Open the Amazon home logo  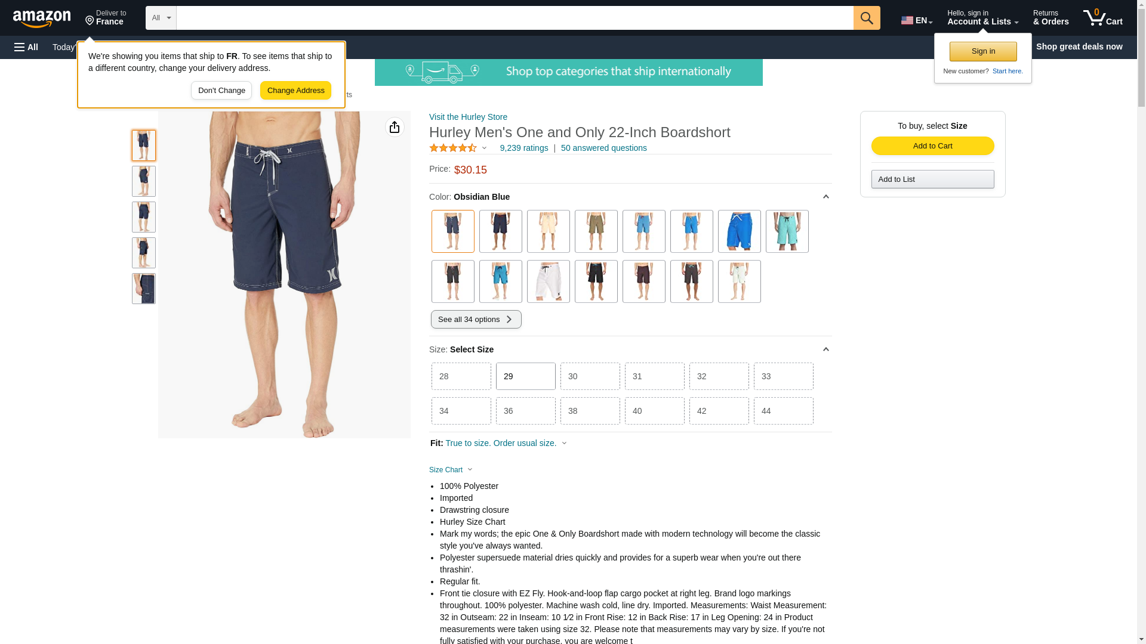[42, 19]
